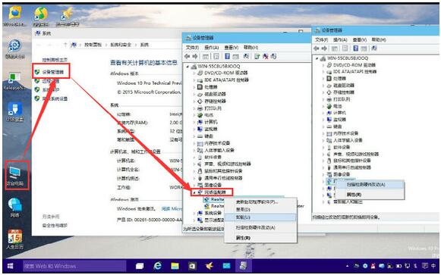441x275 pixels.
Task: Open 查看(V) menu in right Device Manager
Action: 360,40
